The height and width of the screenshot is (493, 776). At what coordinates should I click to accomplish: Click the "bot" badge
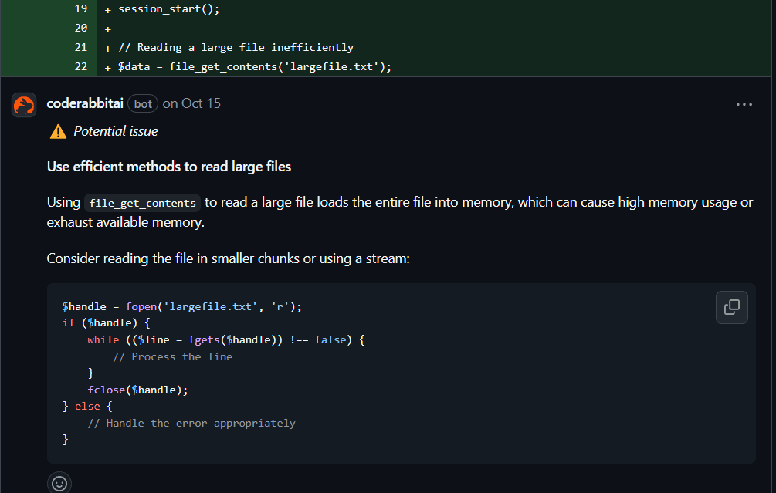pyautogui.click(x=143, y=103)
